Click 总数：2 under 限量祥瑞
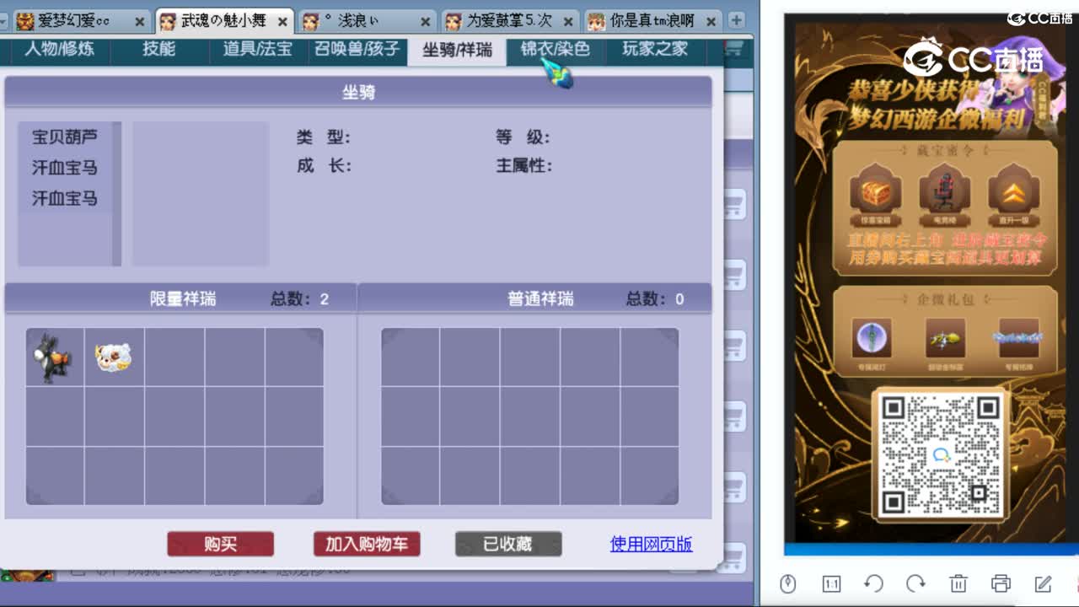The width and height of the screenshot is (1079, 607). [x=300, y=298]
